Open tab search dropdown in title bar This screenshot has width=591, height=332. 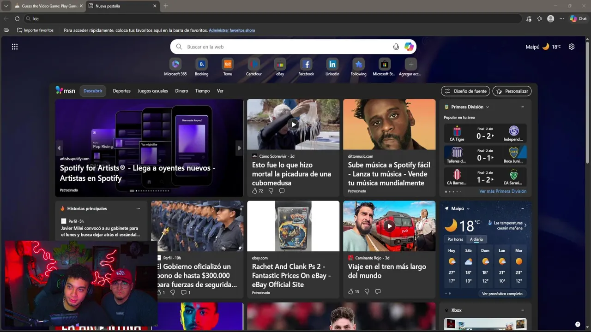[x=6, y=6]
